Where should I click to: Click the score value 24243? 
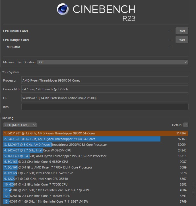182,150
